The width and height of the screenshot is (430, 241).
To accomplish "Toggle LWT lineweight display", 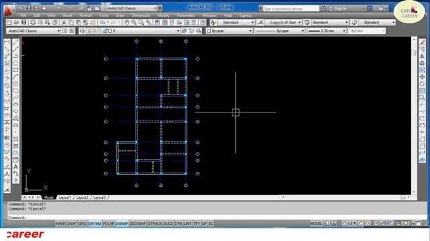I will point(188,224).
